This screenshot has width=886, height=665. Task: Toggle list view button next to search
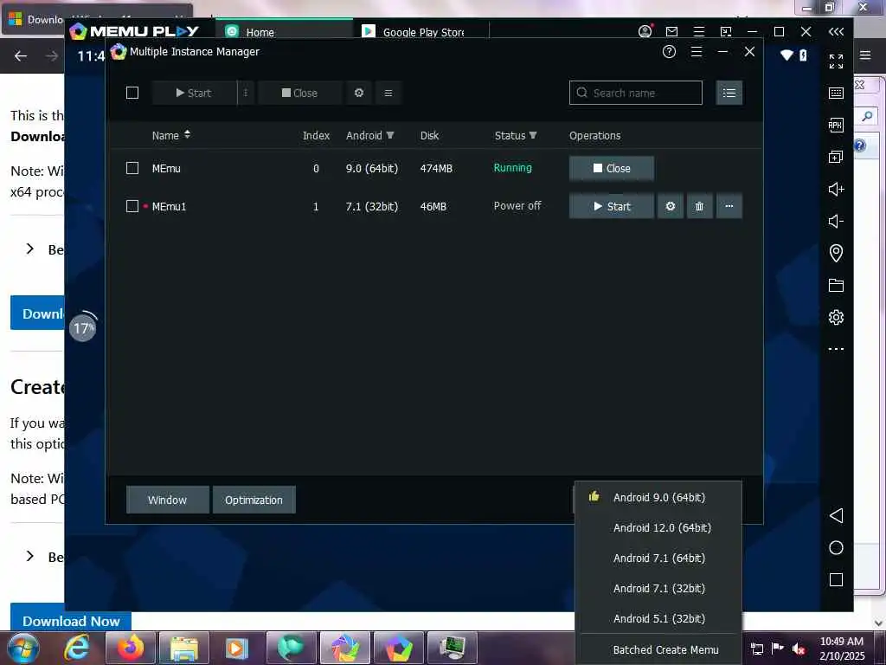(x=729, y=93)
